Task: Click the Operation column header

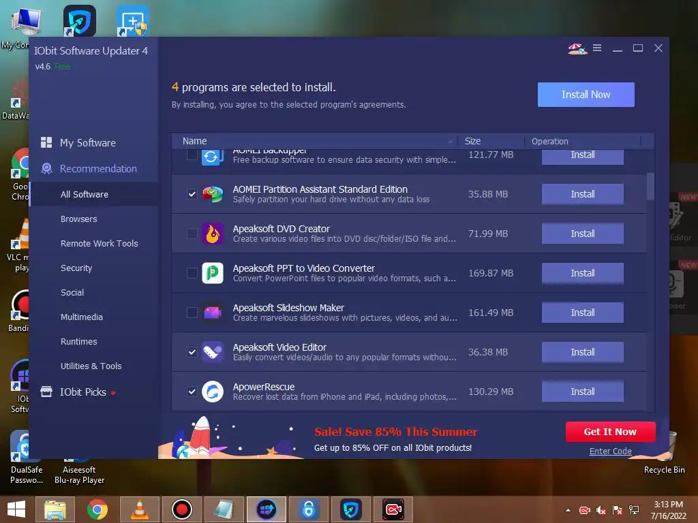Action: coord(582,141)
